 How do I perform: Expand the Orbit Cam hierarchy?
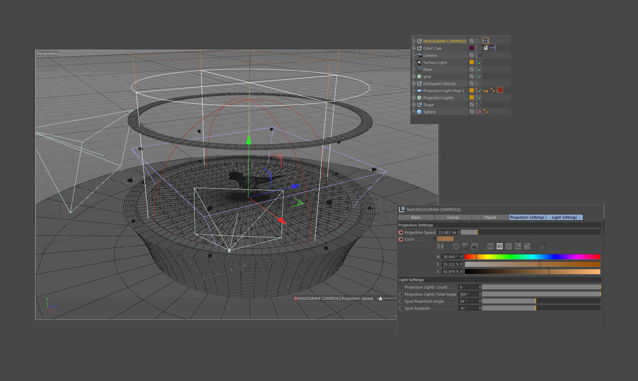point(414,48)
